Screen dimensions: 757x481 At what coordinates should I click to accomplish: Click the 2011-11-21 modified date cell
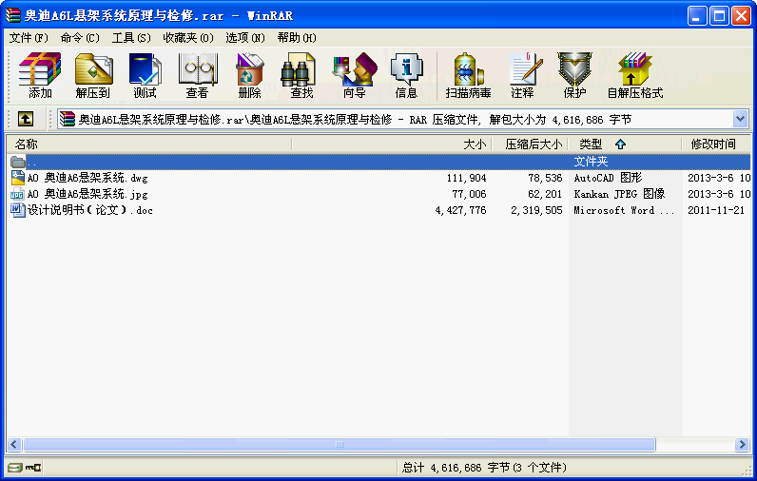pos(716,210)
